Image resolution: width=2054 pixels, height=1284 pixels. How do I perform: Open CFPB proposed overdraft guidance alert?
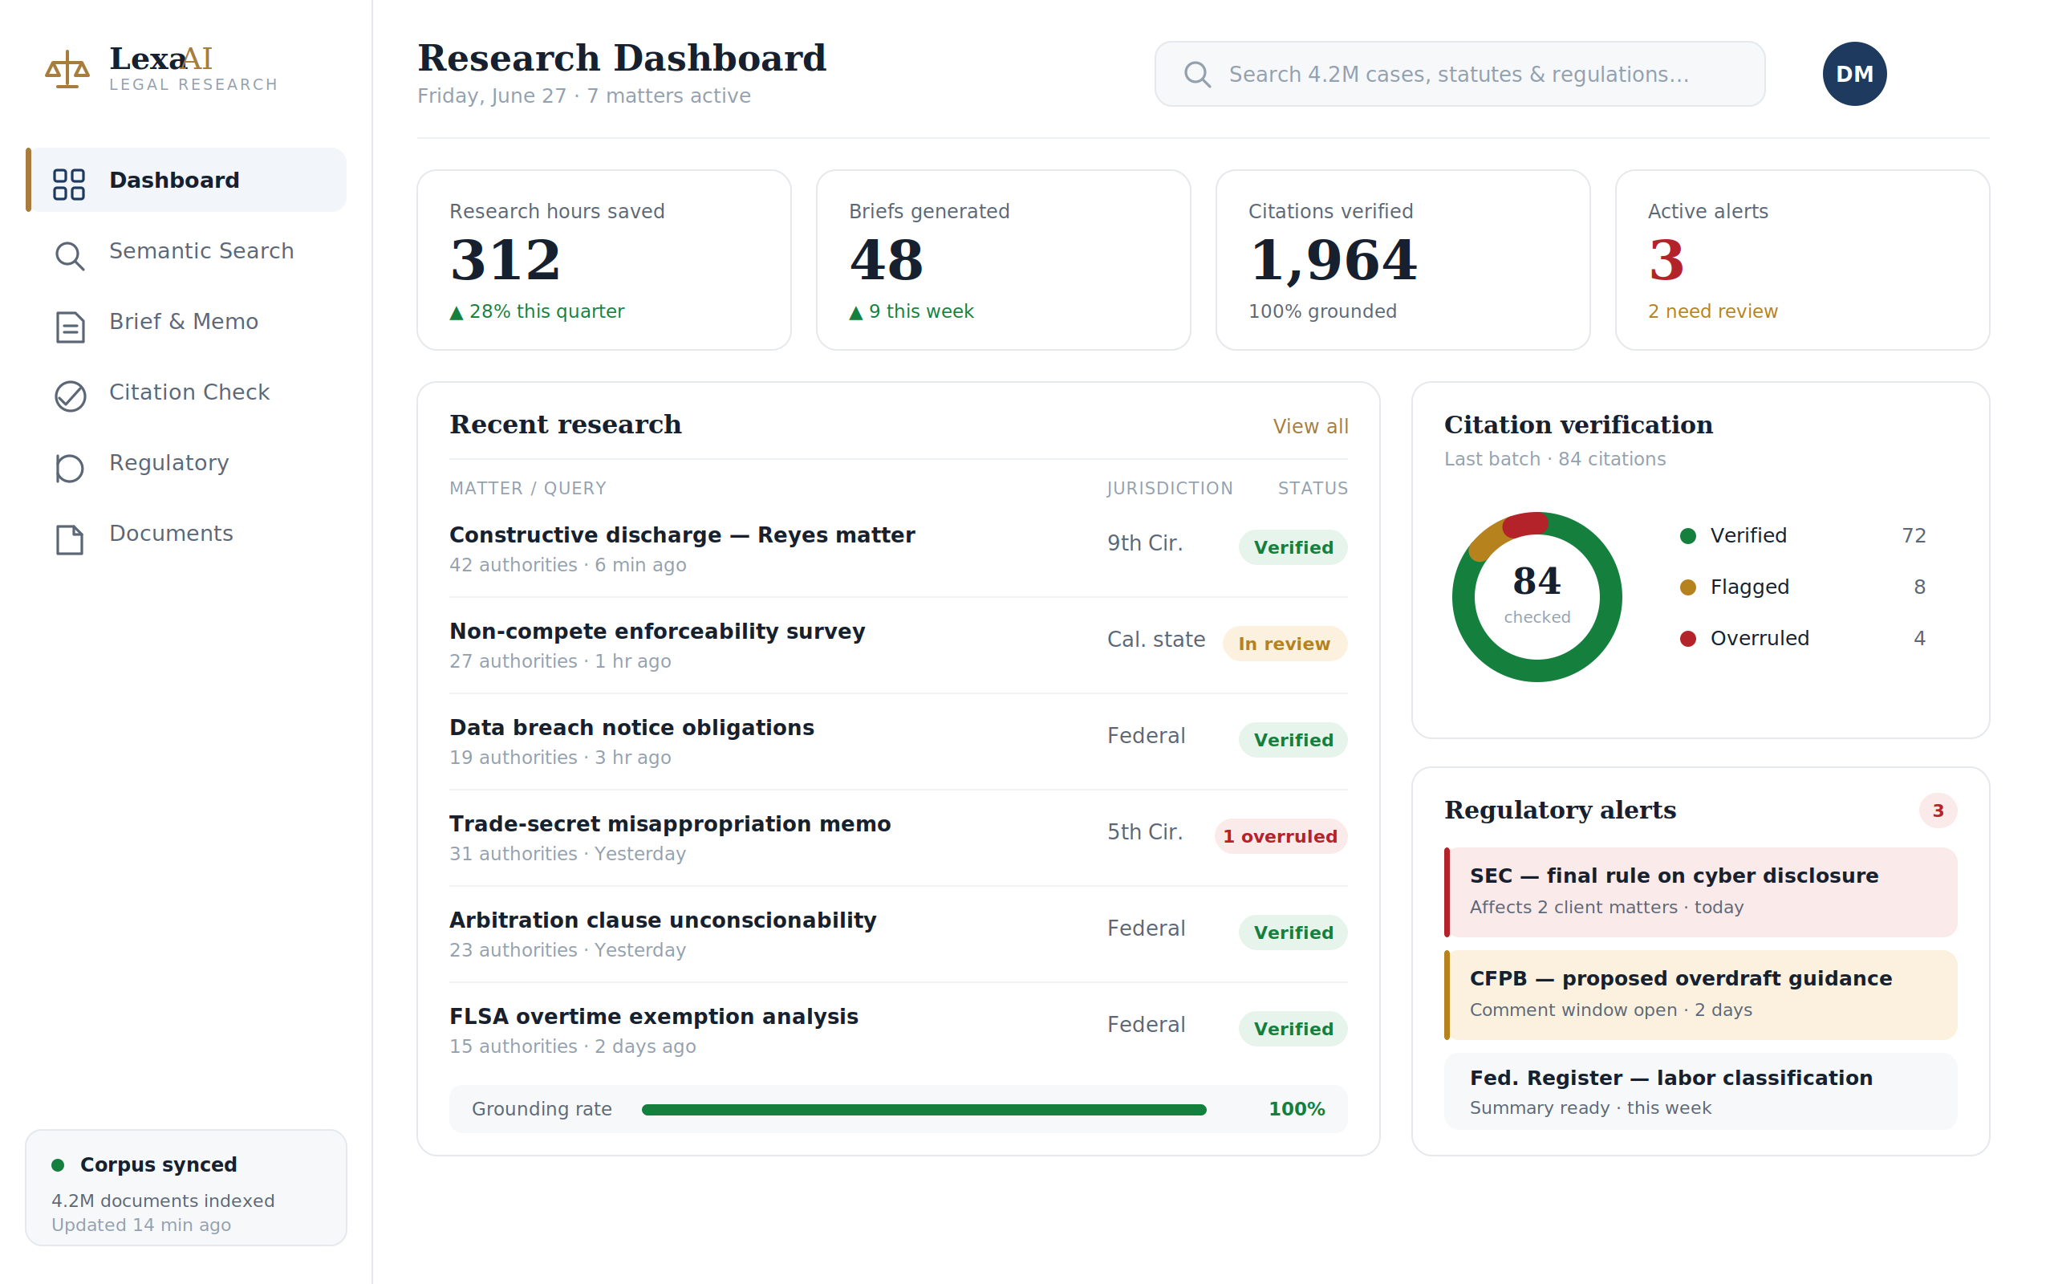1700,995
